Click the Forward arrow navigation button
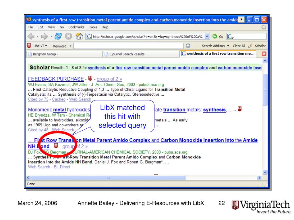The image size is (294, 220). pyautogui.click(x=45, y=36)
